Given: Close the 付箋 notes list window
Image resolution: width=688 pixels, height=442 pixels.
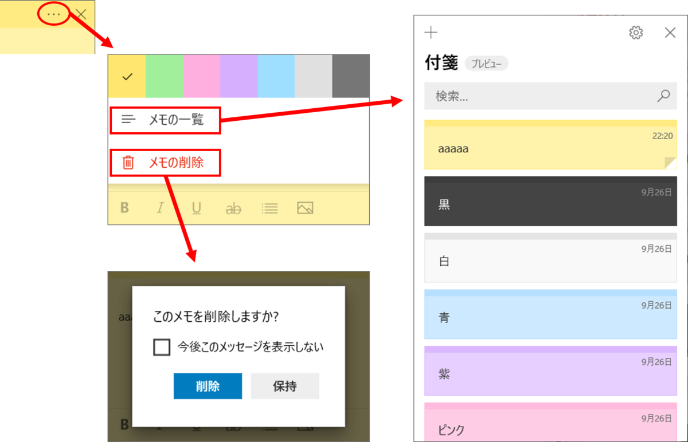Looking at the screenshot, I should click(x=670, y=33).
